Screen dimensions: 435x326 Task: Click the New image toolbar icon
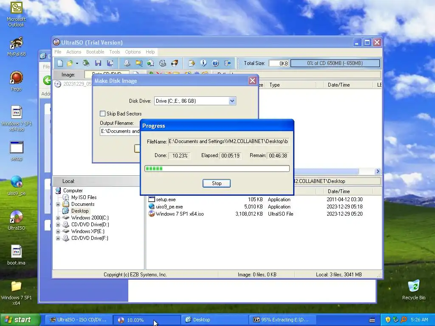point(60,63)
